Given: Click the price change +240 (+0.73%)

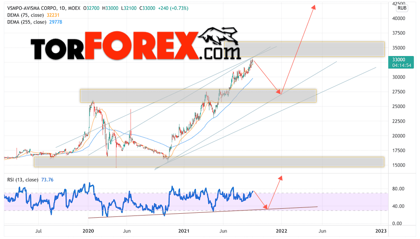Looking at the screenshot, I should pos(173,8).
